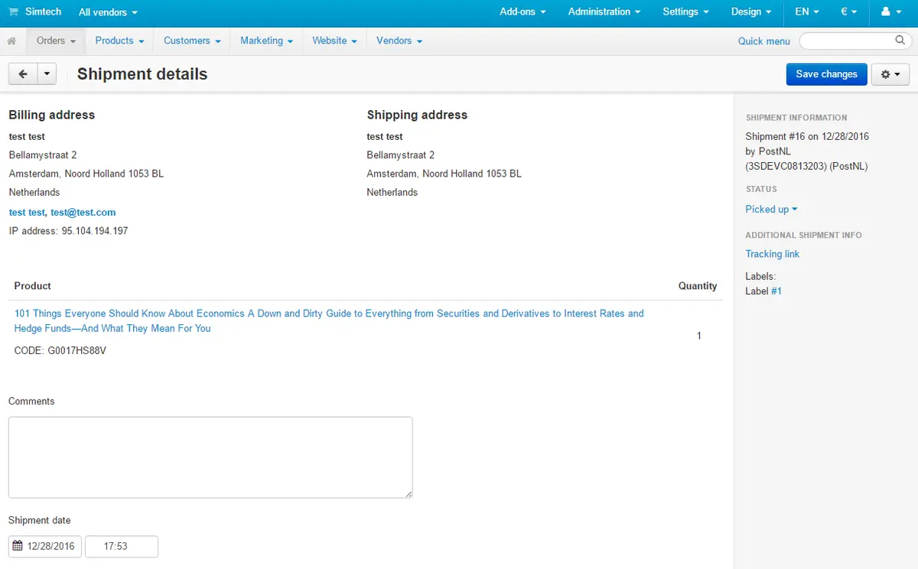The image size is (918, 569).
Task: Open the euro currency dropdown
Action: pos(848,12)
